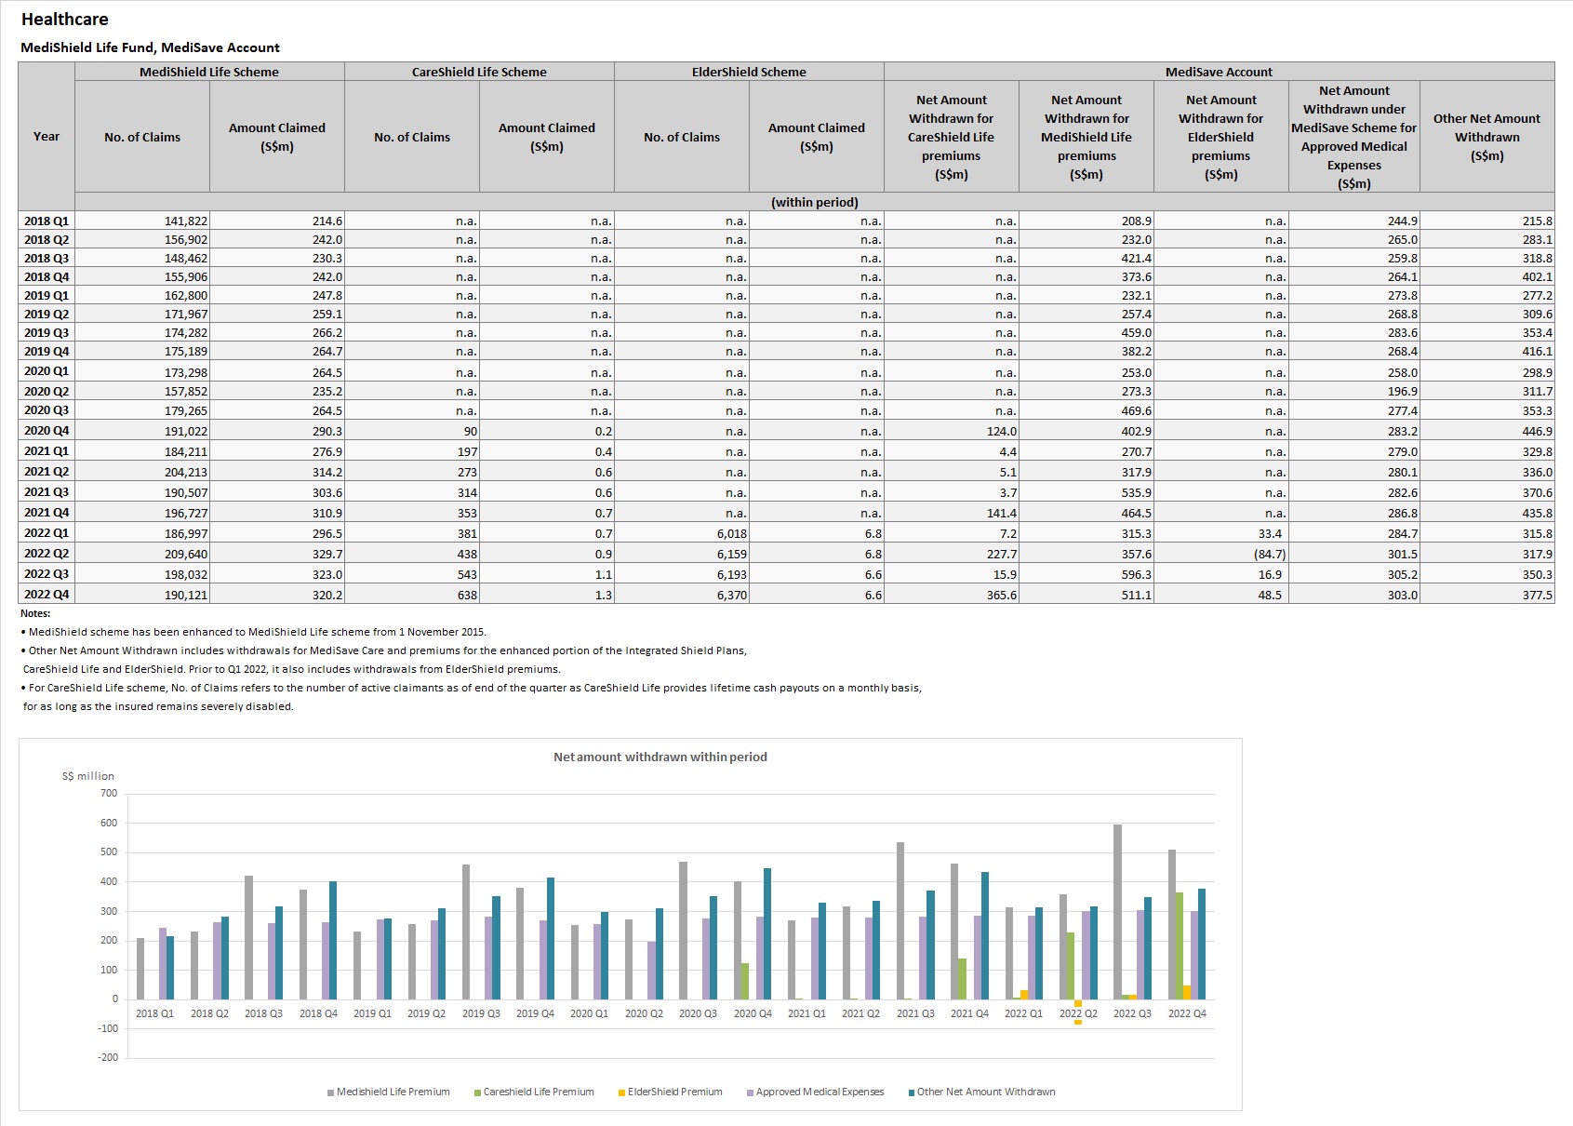1573x1126 pixels.
Task: Click 'Net Amount Withdrawn for ElderShield premiums' header
Action: [x=1220, y=137]
